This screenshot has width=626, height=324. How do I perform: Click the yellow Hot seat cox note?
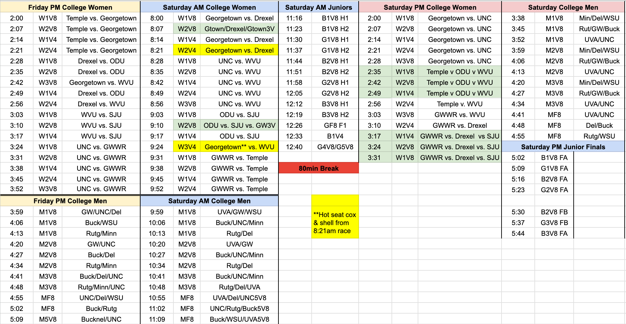click(x=335, y=223)
